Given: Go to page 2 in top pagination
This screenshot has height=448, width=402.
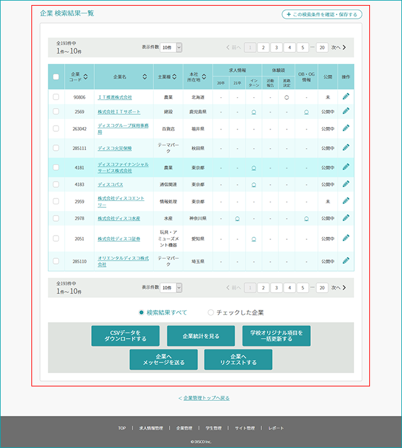Looking at the screenshot, I should coord(263,47).
